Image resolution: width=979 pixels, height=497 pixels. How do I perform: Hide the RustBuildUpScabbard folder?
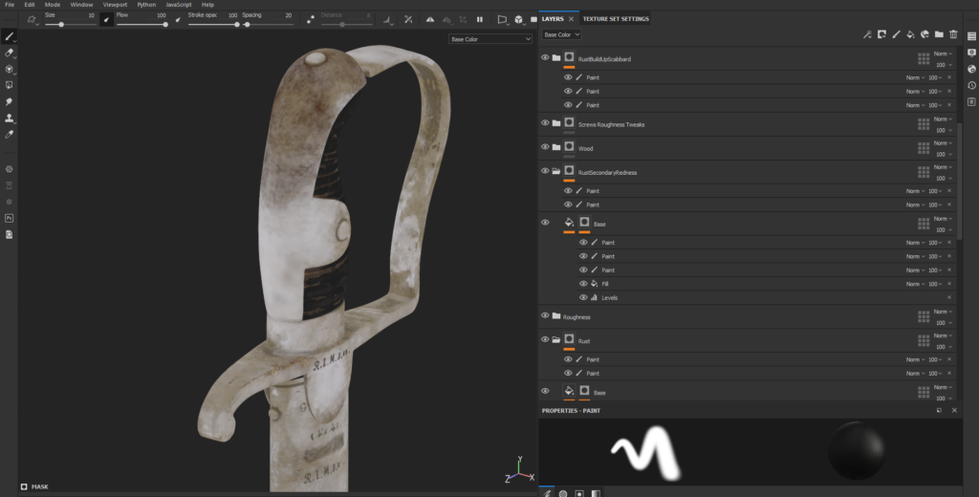(545, 58)
